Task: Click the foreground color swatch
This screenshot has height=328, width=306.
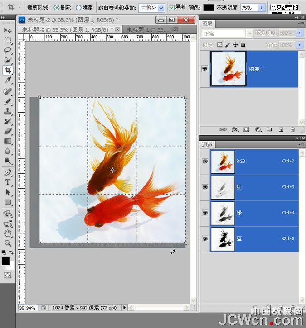Action: [x=5, y=261]
